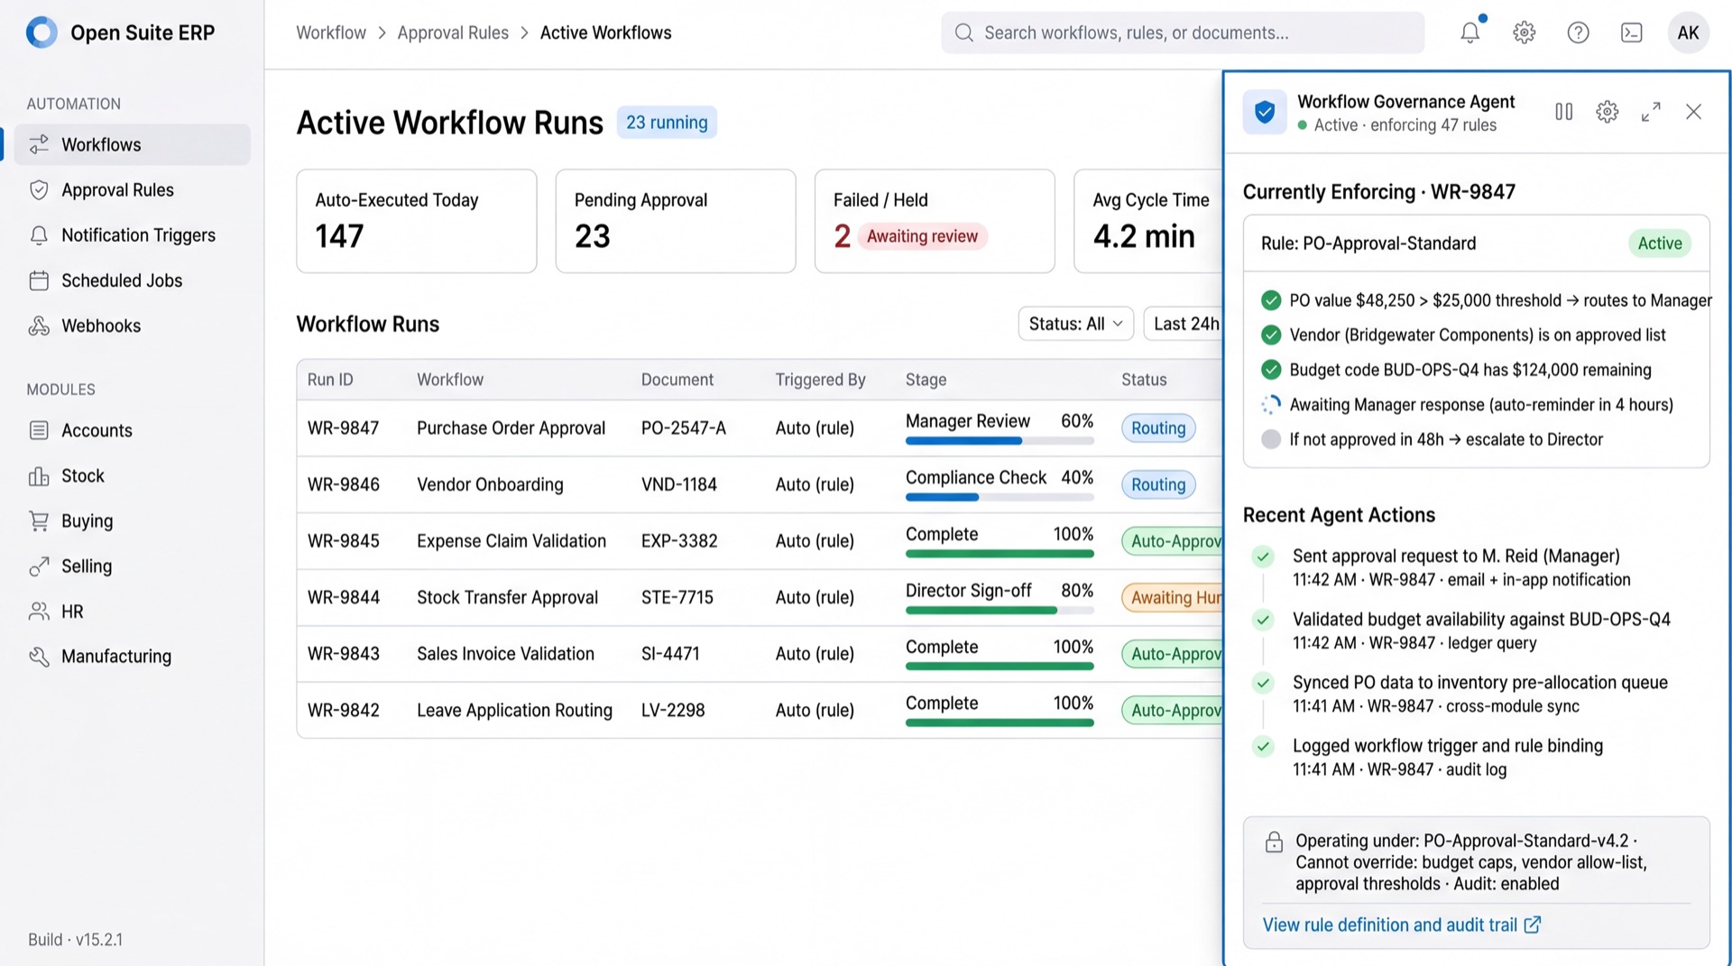Sort by the Run ID column header
Image resolution: width=1732 pixels, height=966 pixels.
click(x=330, y=380)
